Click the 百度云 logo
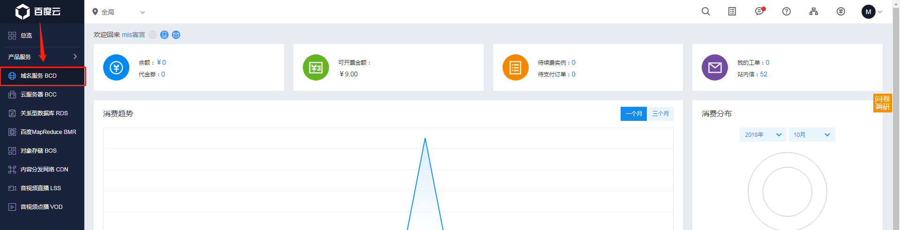The image size is (900, 230). coord(38,12)
